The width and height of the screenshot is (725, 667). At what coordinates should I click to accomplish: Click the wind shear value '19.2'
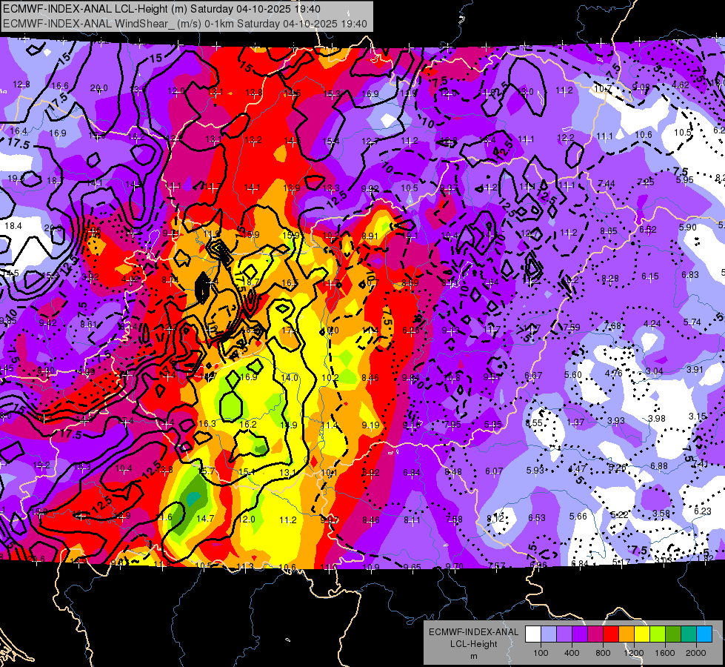[x=41, y=465]
